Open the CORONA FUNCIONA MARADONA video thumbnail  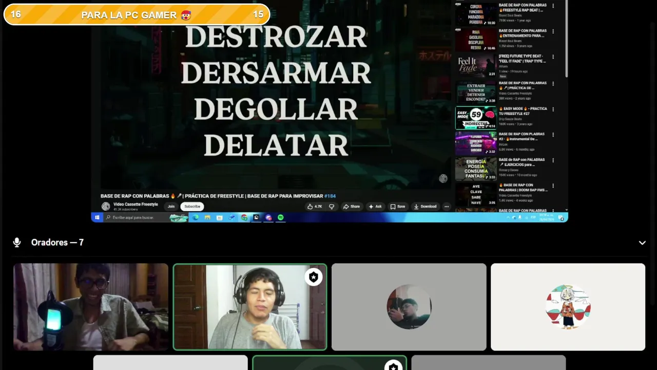point(476,14)
